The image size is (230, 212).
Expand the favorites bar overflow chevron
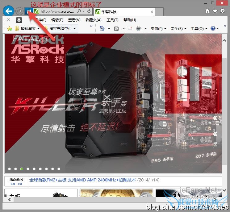(91, 26)
